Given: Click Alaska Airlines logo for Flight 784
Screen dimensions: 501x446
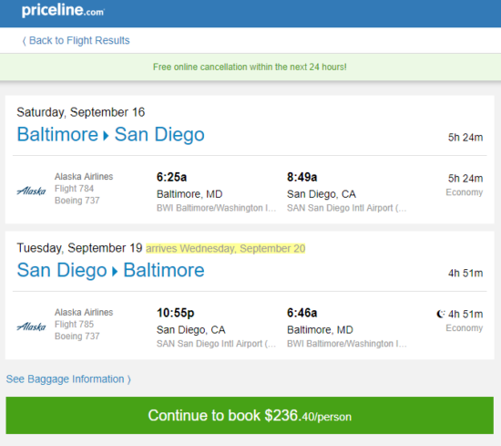Looking at the screenshot, I should click(x=31, y=191).
